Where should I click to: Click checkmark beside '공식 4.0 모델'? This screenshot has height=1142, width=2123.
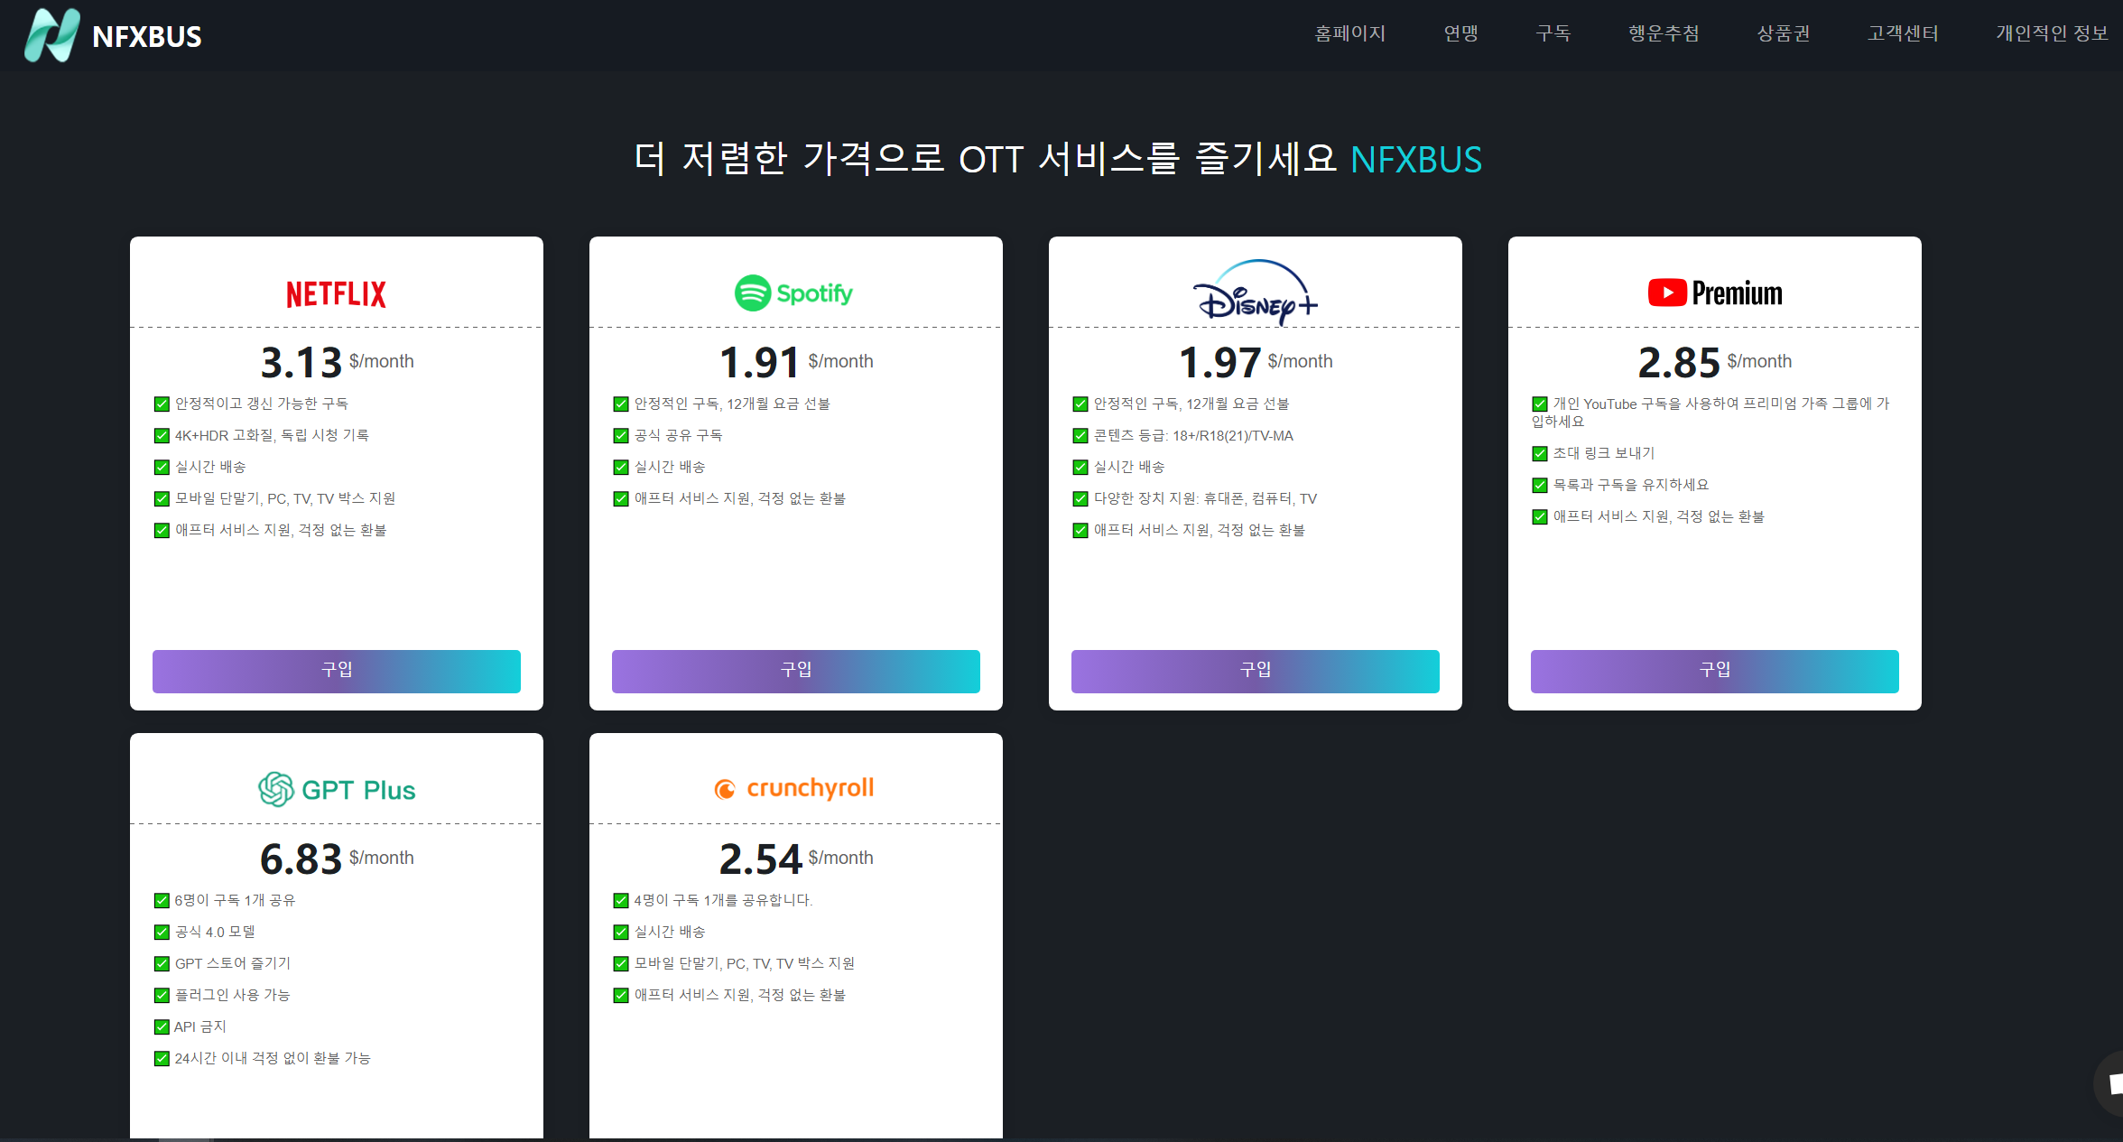162,933
